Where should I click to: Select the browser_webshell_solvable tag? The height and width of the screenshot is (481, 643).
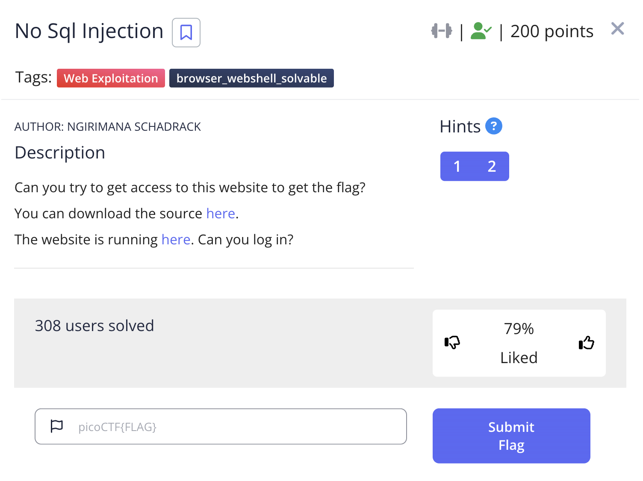point(251,78)
